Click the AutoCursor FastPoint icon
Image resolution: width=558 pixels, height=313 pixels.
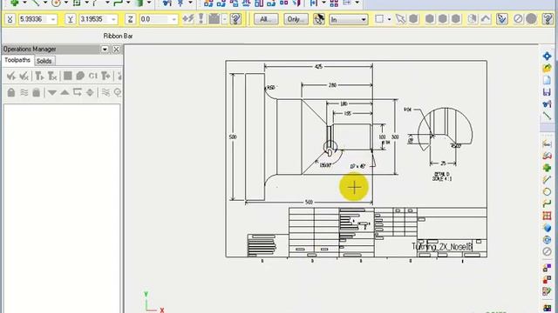pyautogui.click(x=188, y=19)
